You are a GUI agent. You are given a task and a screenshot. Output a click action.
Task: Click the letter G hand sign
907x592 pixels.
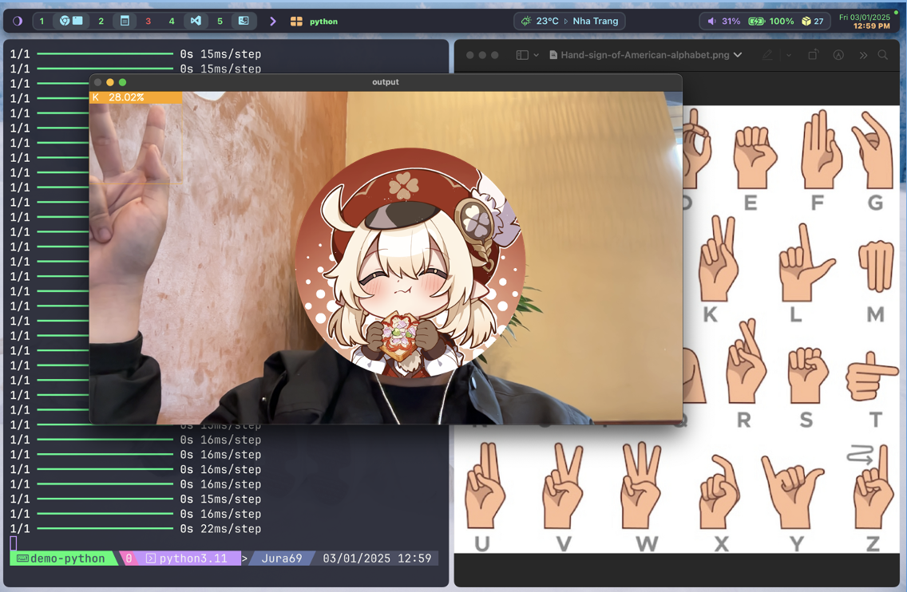tap(873, 150)
